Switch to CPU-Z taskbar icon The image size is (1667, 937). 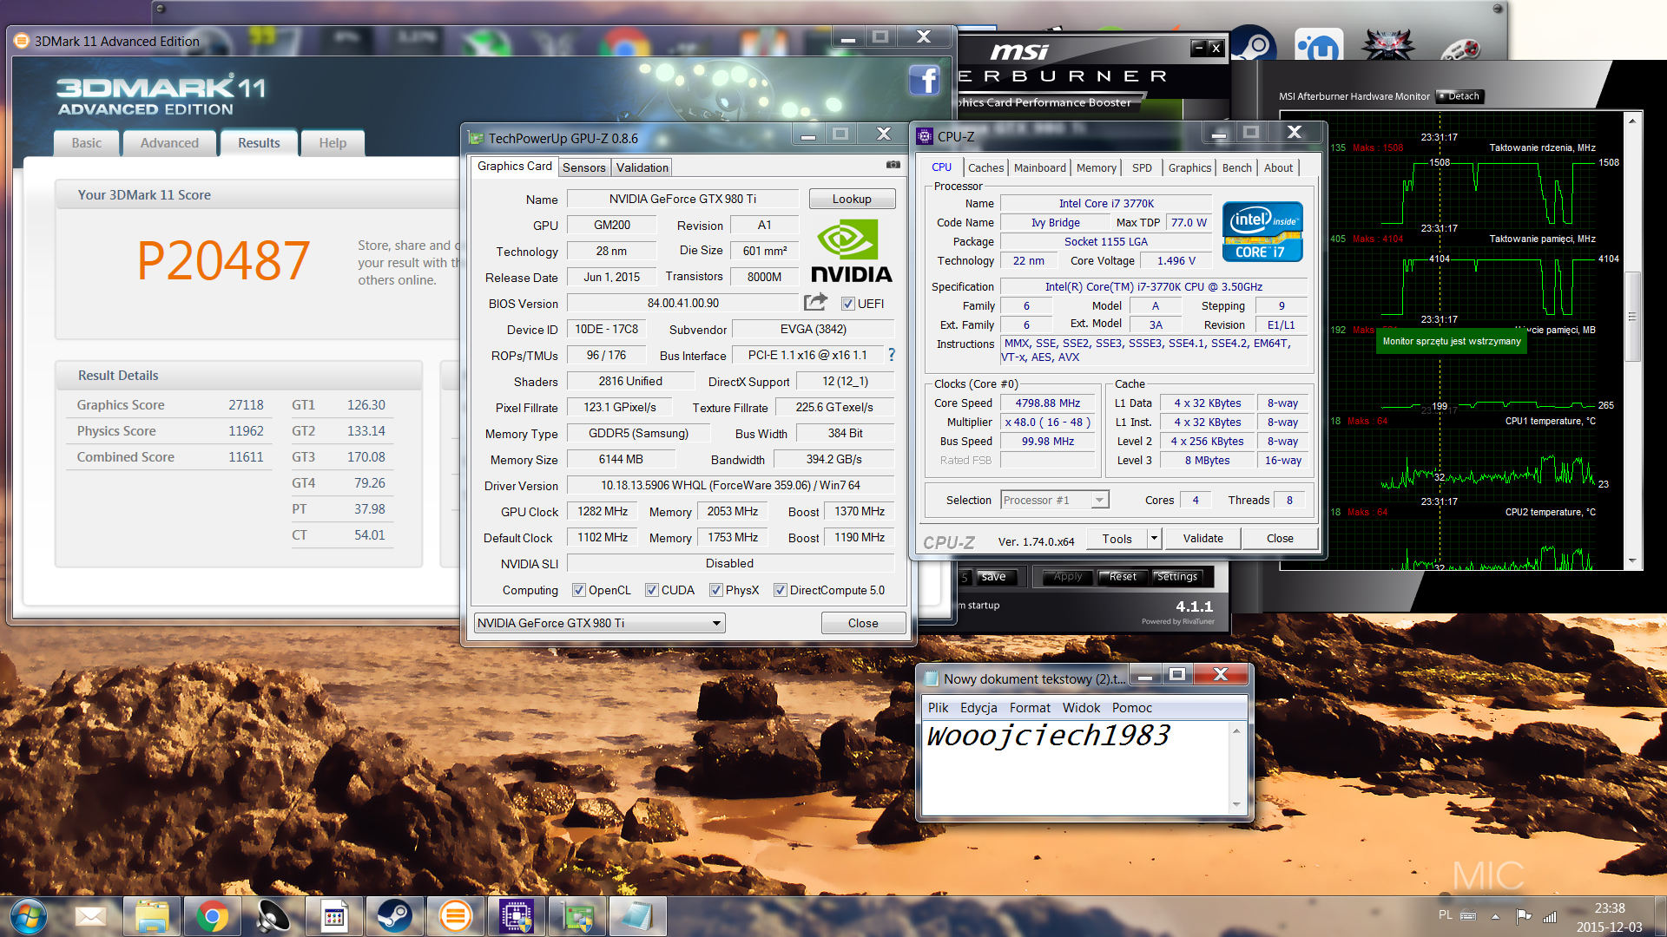516,916
